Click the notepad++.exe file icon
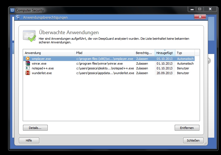This screenshot has height=155, width=221. 27,68
